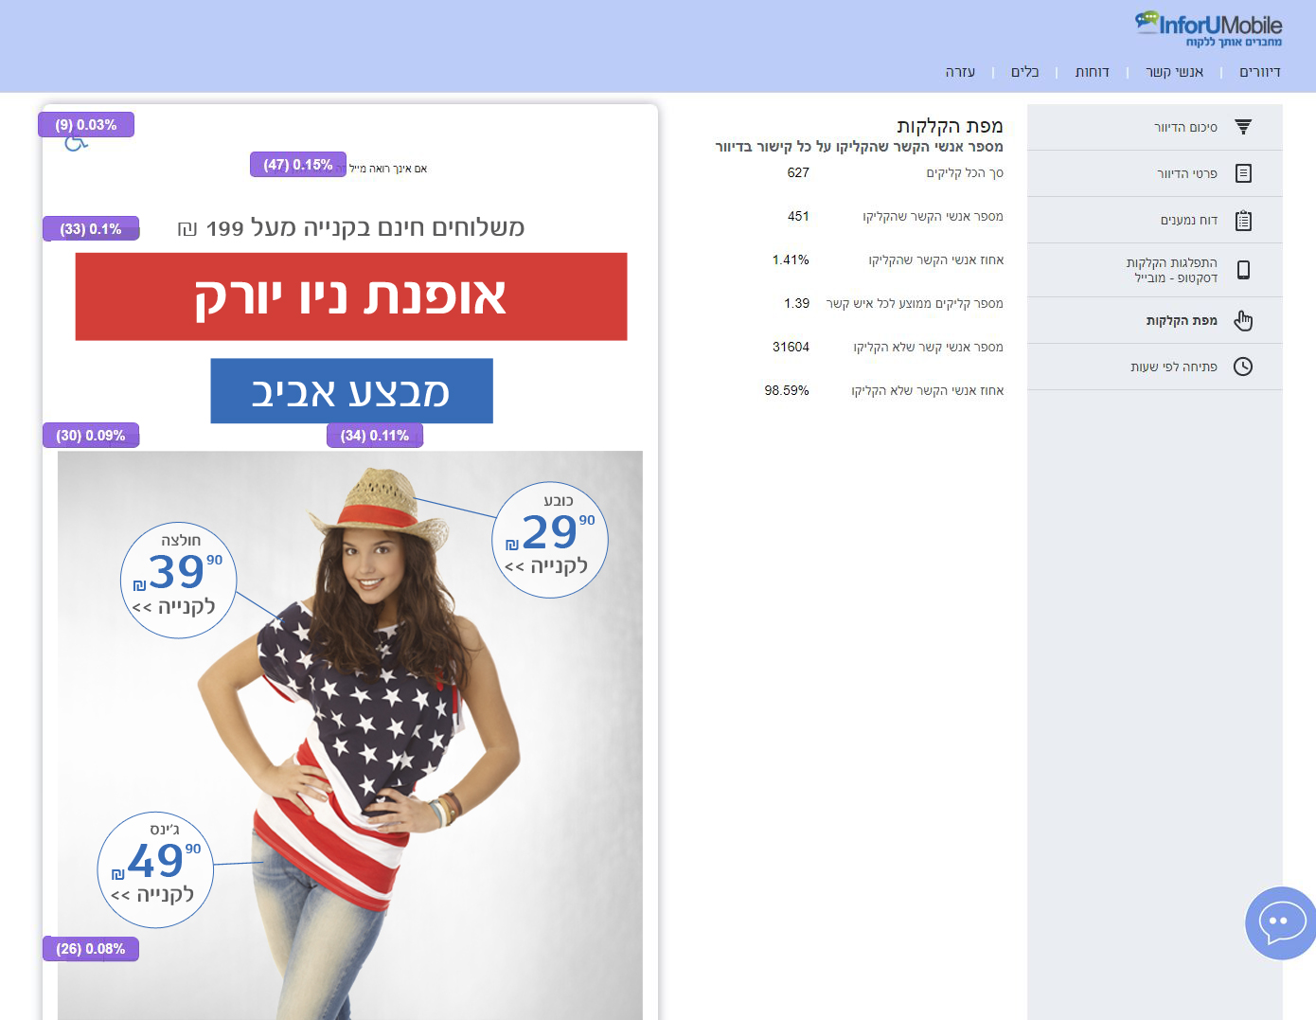Click the red אופנת ניו יורק banner
This screenshot has width=1316, height=1020.
tap(351, 296)
